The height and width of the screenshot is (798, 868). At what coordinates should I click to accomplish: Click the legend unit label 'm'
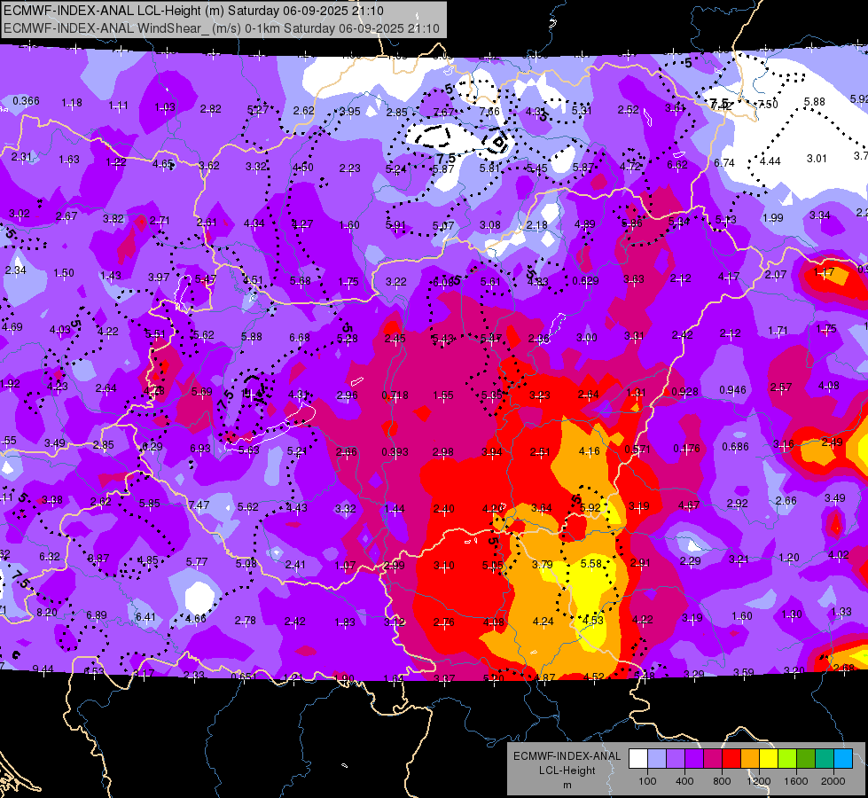click(x=567, y=786)
